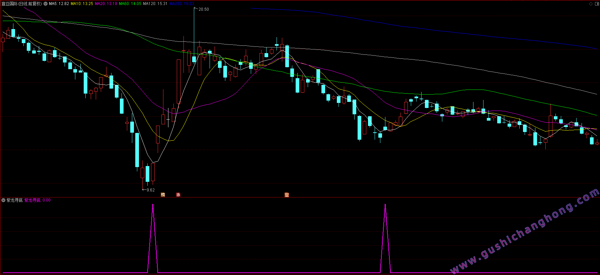Click the 20.50 high price label
Screen dimensions: 600x275
coord(204,9)
